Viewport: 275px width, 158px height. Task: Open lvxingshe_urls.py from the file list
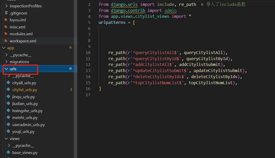(27, 111)
